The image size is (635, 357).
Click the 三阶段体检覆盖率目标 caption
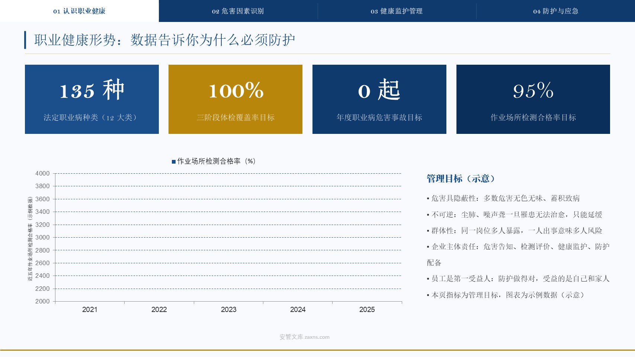pyautogui.click(x=235, y=118)
